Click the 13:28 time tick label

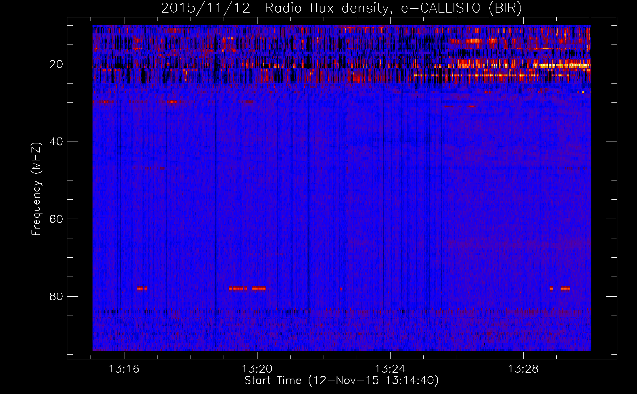tap(523, 369)
